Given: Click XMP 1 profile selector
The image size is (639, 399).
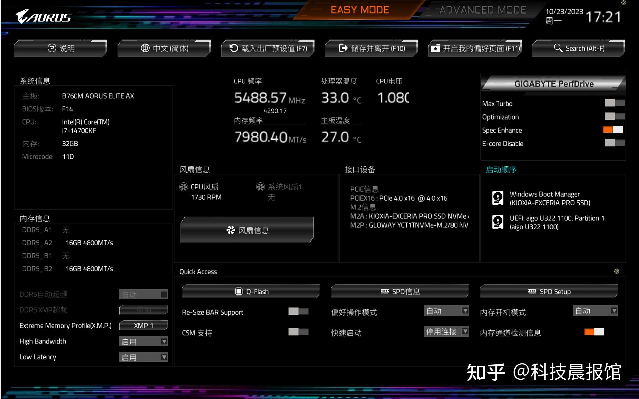Looking at the screenshot, I should [144, 325].
